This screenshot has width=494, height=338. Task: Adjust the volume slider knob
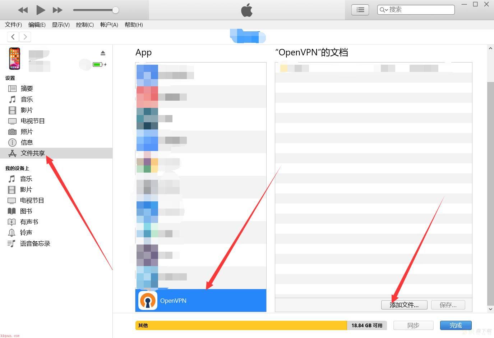point(115,10)
